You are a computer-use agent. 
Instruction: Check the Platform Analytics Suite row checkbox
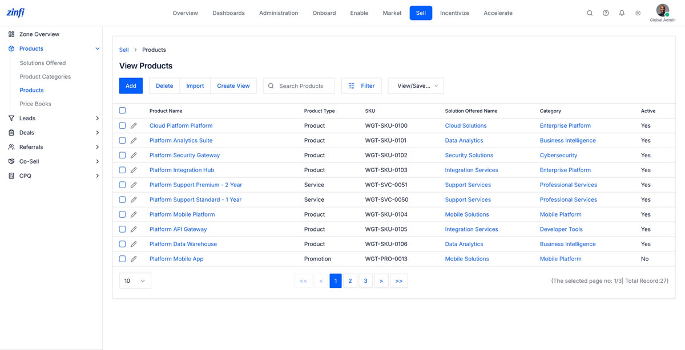coord(122,140)
